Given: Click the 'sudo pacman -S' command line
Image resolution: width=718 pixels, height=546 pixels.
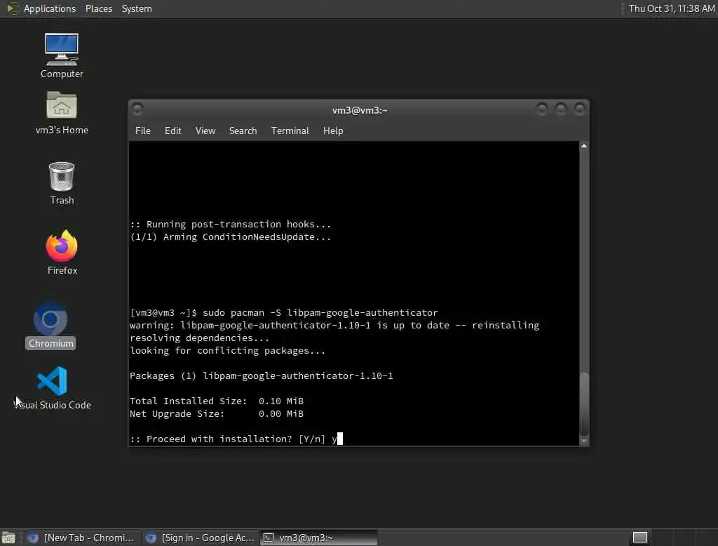Looking at the screenshot, I should pos(284,313).
